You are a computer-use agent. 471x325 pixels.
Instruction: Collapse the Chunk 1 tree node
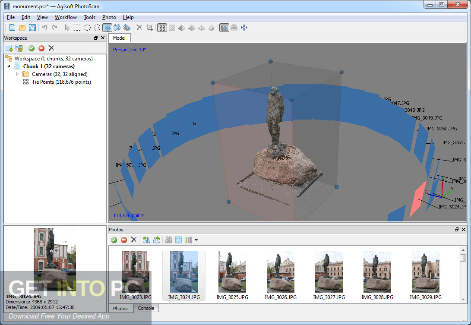(x=9, y=66)
